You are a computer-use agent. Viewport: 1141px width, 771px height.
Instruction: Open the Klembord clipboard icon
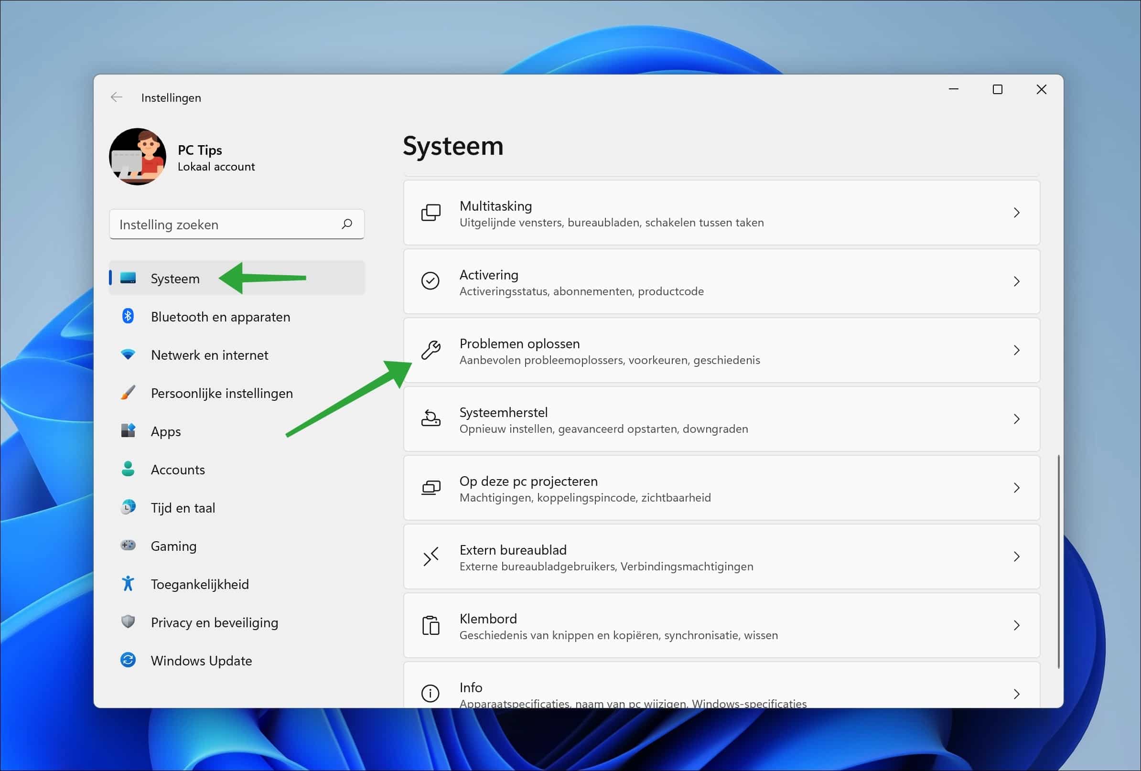[430, 625]
